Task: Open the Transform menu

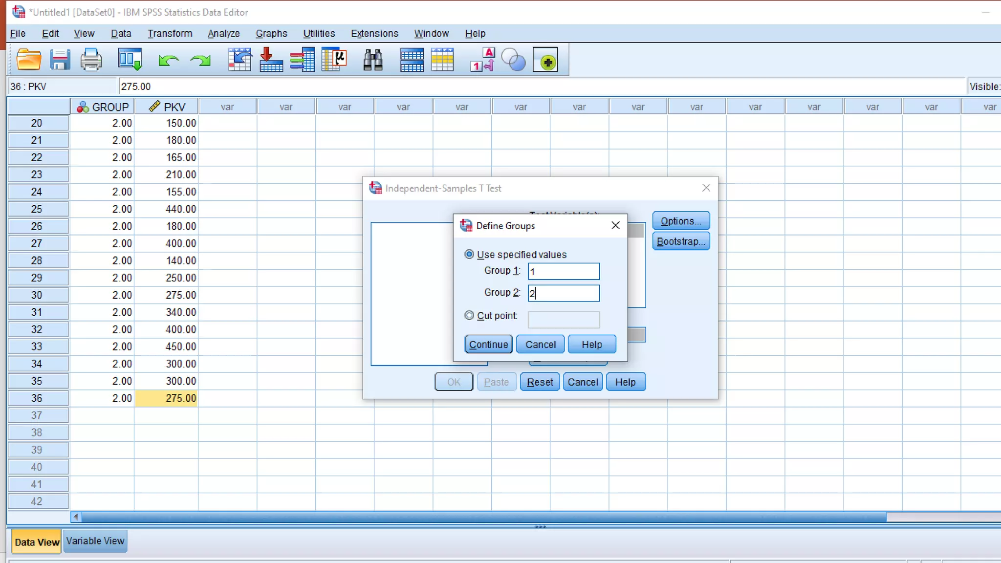Action: point(170,34)
